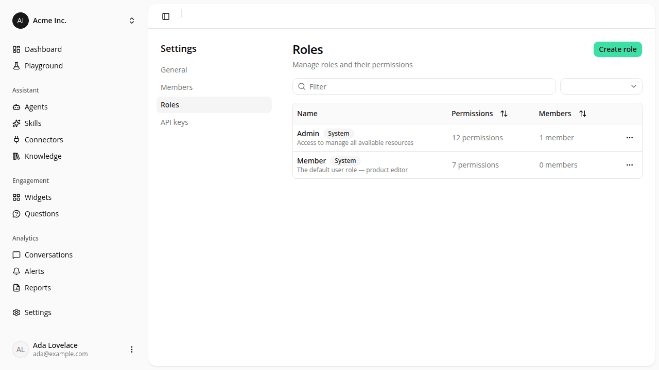Click the Widgets icon in sidebar
659x370 pixels.
tap(16, 197)
